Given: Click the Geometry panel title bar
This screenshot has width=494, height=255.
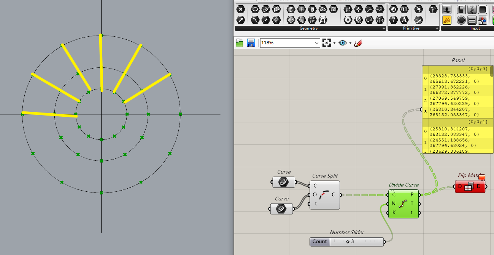Looking at the screenshot, I should tap(308, 28).
